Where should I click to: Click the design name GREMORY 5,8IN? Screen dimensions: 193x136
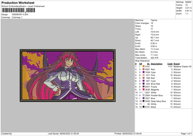pyautogui.click(x=20, y=14)
